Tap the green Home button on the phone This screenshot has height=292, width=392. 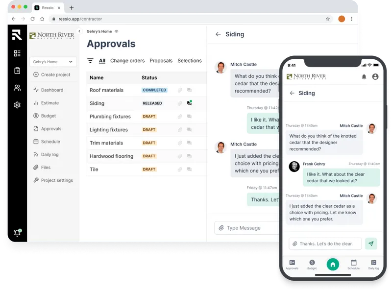[x=333, y=263]
